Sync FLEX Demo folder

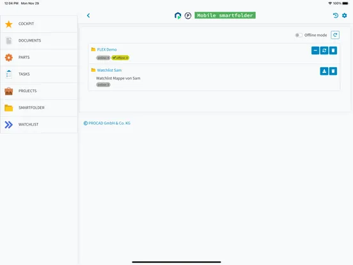click(x=324, y=51)
